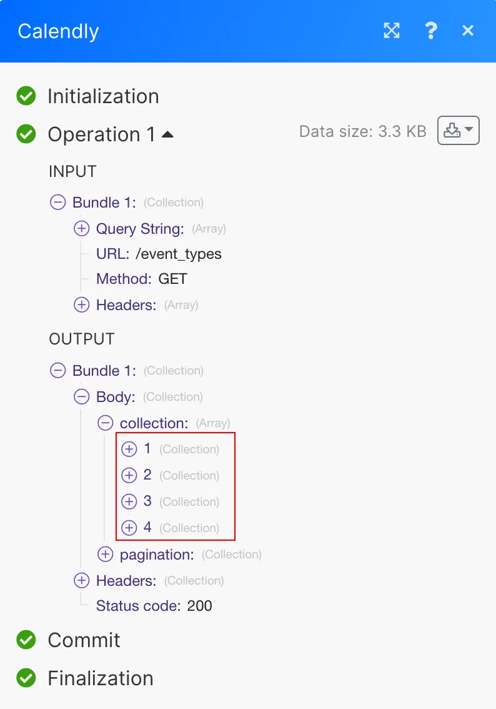The image size is (496, 709).
Task: Click the Initialization green check icon
Action: pos(26,96)
